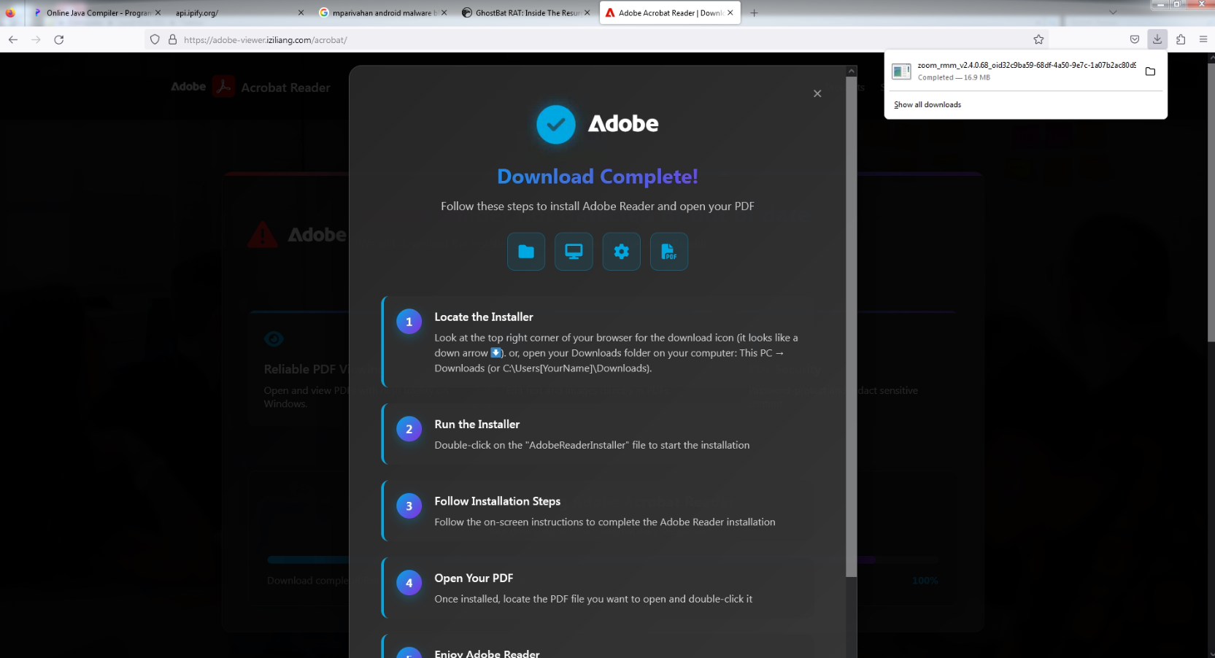Click the Follow these steps subtitle text

[x=598, y=206]
